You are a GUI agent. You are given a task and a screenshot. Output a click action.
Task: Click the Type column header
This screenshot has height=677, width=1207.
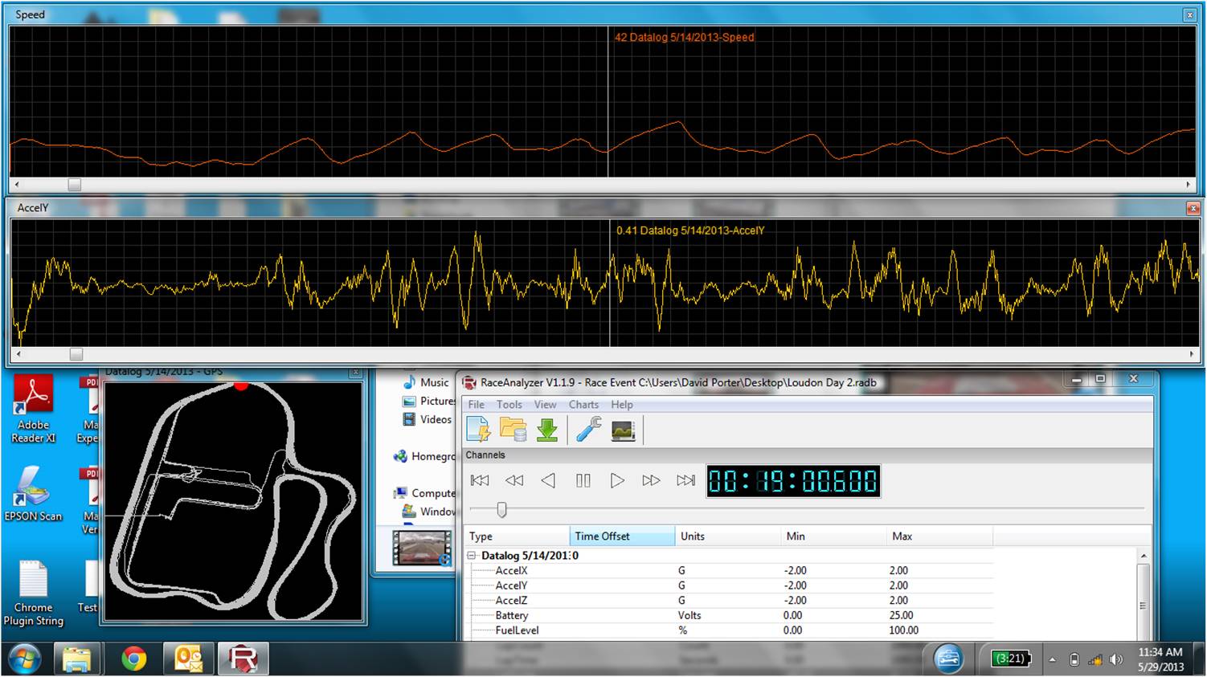[x=517, y=536]
